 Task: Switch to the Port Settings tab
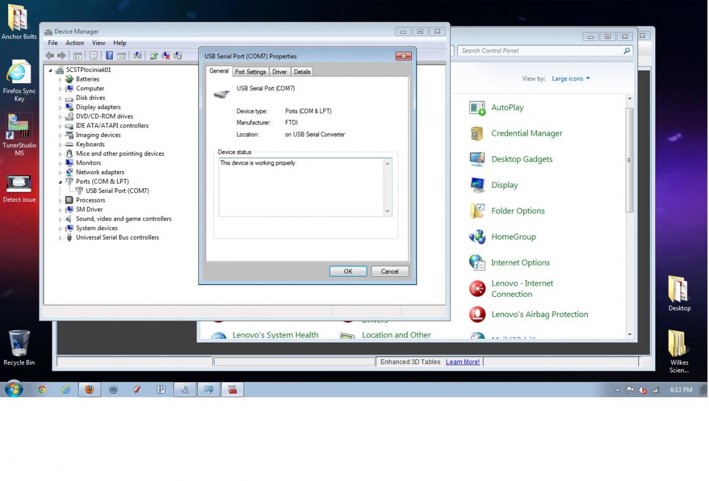pyautogui.click(x=250, y=72)
